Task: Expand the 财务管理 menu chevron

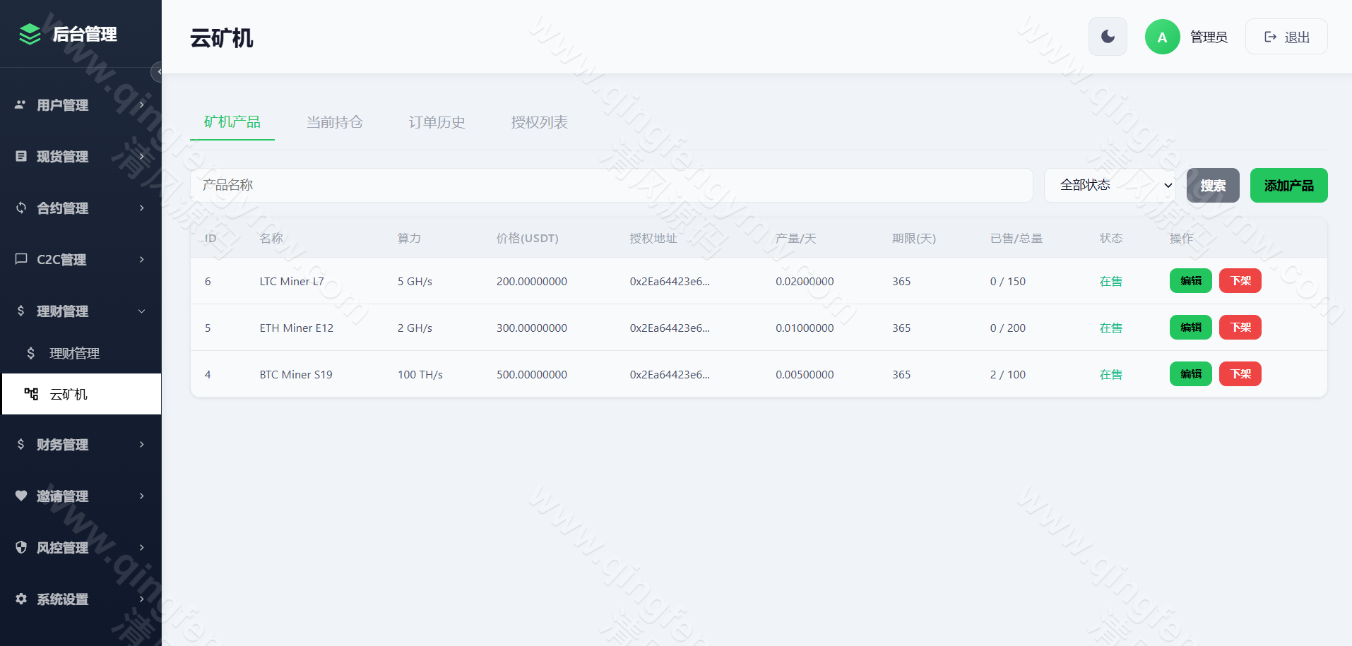Action: pyautogui.click(x=142, y=444)
